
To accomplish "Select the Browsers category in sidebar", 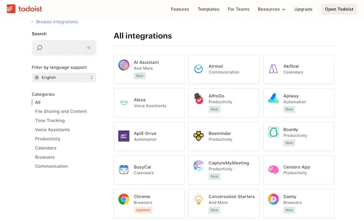I will (x=45, y=157).
